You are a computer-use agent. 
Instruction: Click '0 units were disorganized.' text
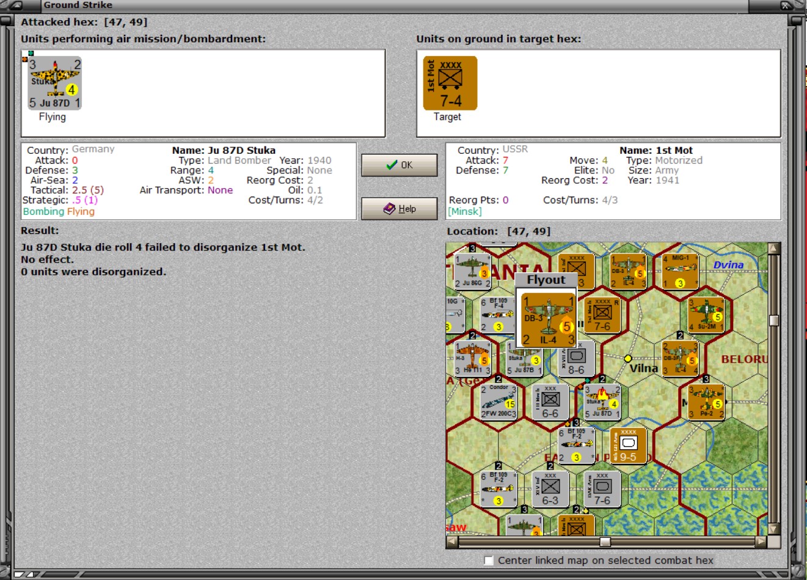[x=93, y=272]
